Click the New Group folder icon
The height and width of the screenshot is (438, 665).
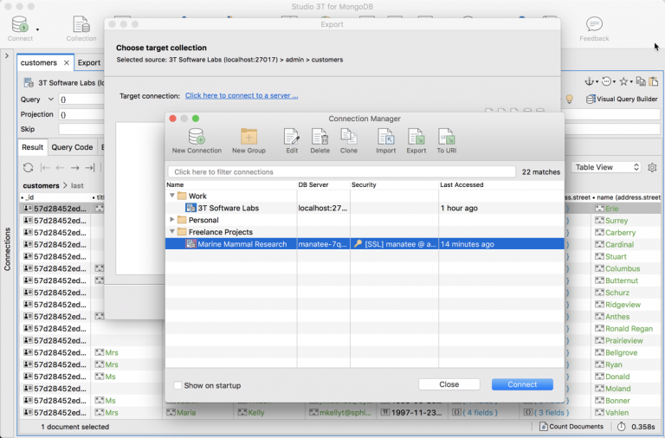coord(249,137)
